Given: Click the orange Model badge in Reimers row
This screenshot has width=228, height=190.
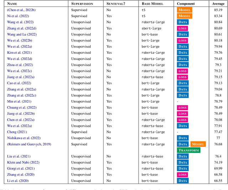Looking at the screenshot, I should coord(198,144).
